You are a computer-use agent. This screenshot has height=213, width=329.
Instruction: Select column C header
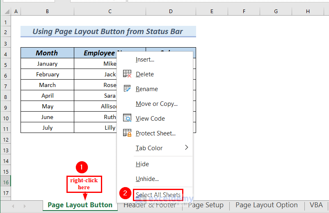pos(110,11)
